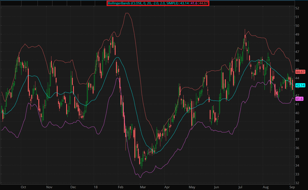Click the 52 label on price axis

[x=297, y=8]
